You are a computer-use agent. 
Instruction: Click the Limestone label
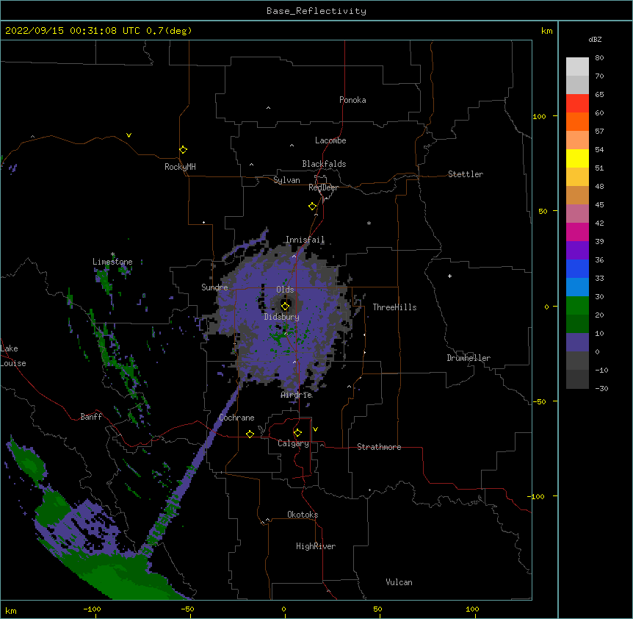pos(112,262)
